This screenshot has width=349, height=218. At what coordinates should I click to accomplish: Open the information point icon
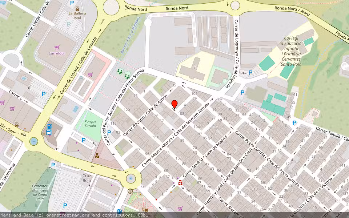[130, 191]
